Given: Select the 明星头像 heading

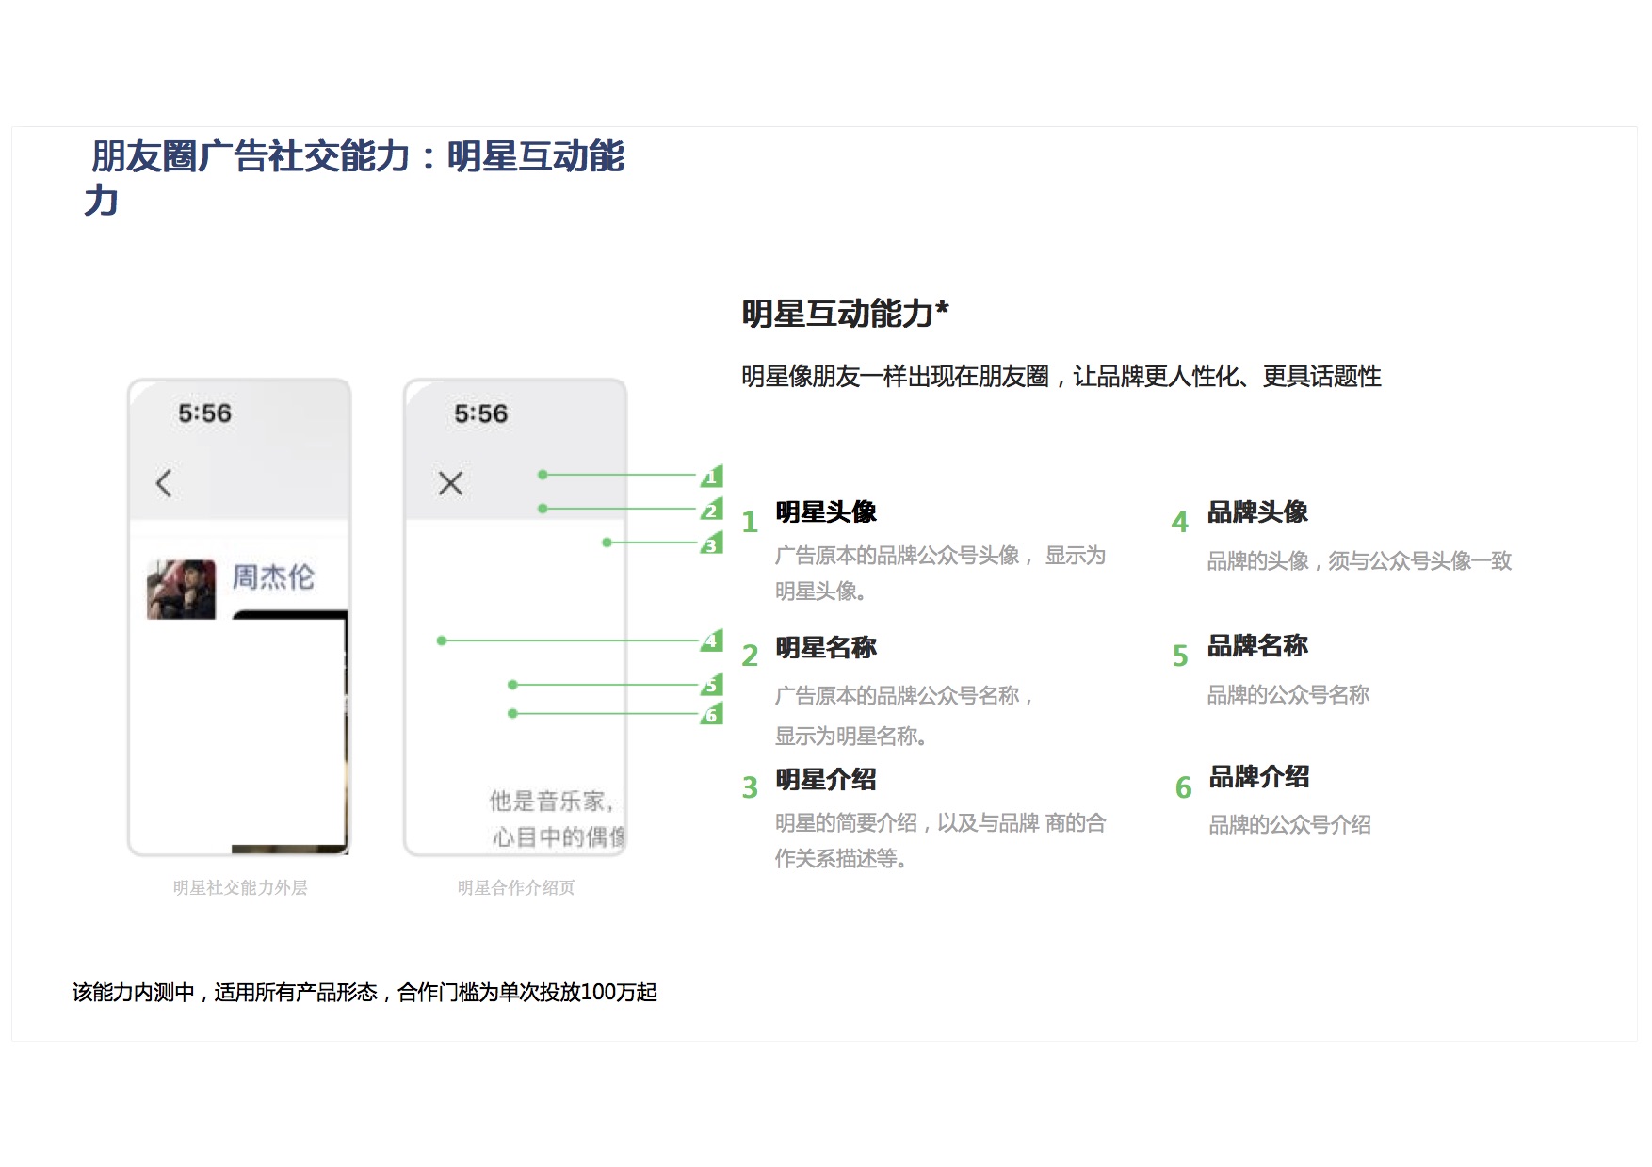Looking at the screenshot, I should pos(825,512).
